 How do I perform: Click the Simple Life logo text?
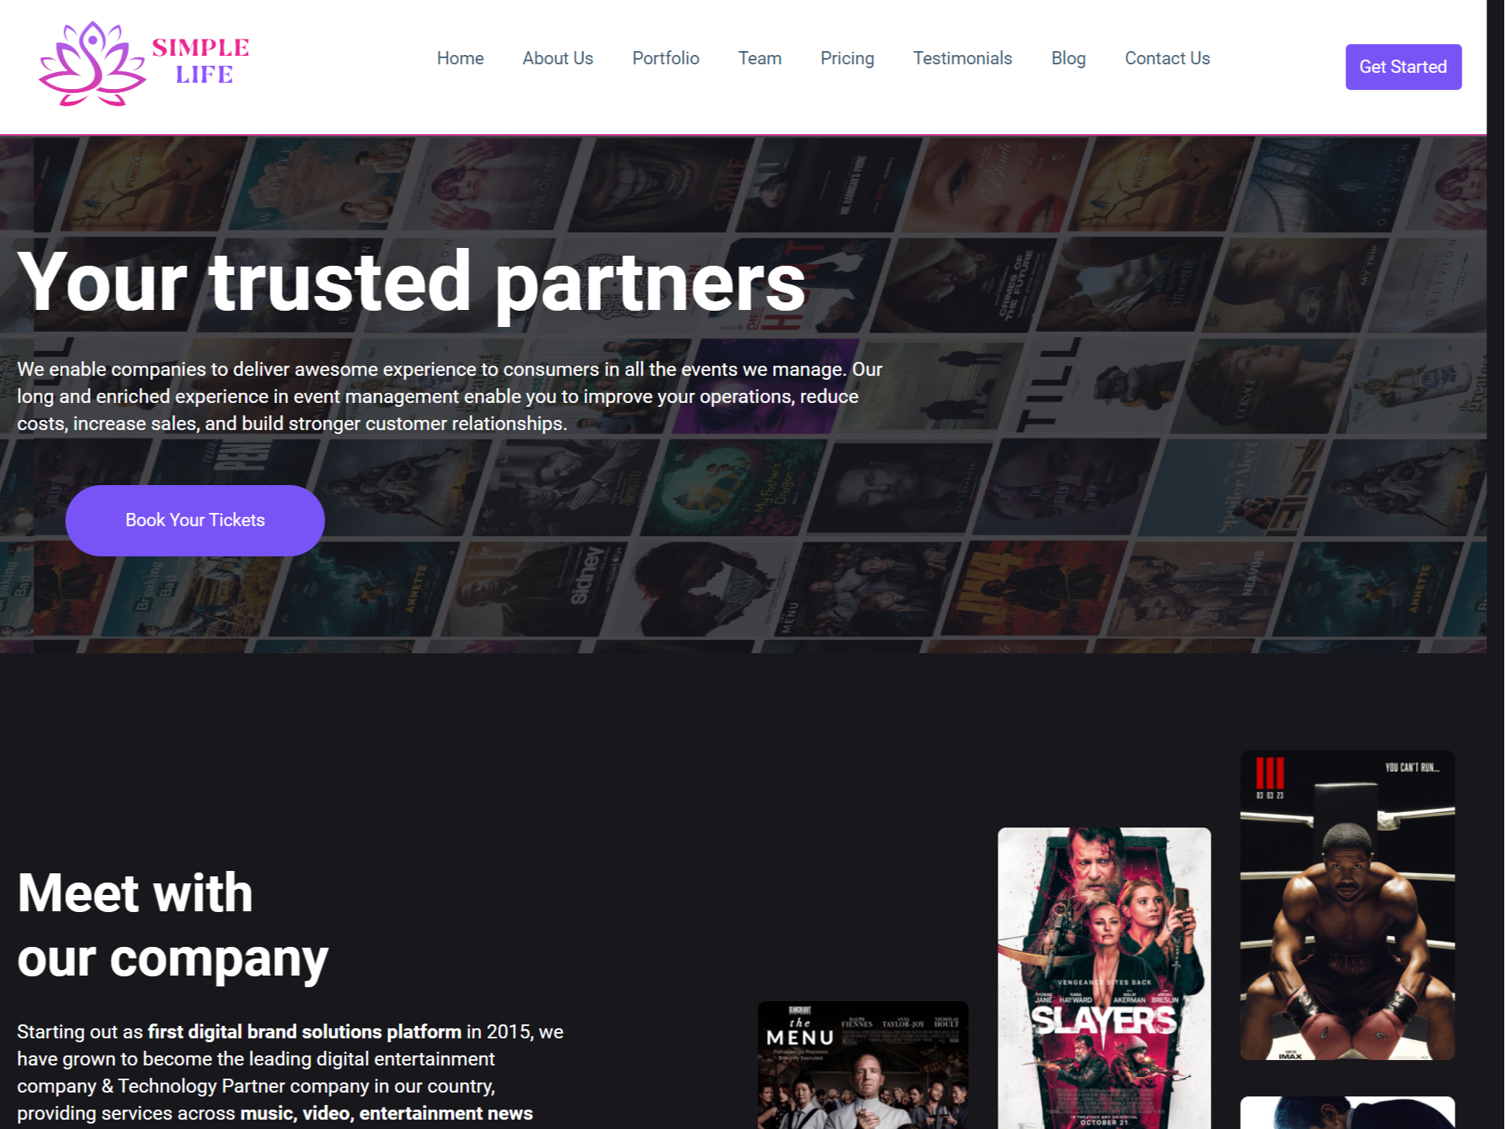point(201,60)
